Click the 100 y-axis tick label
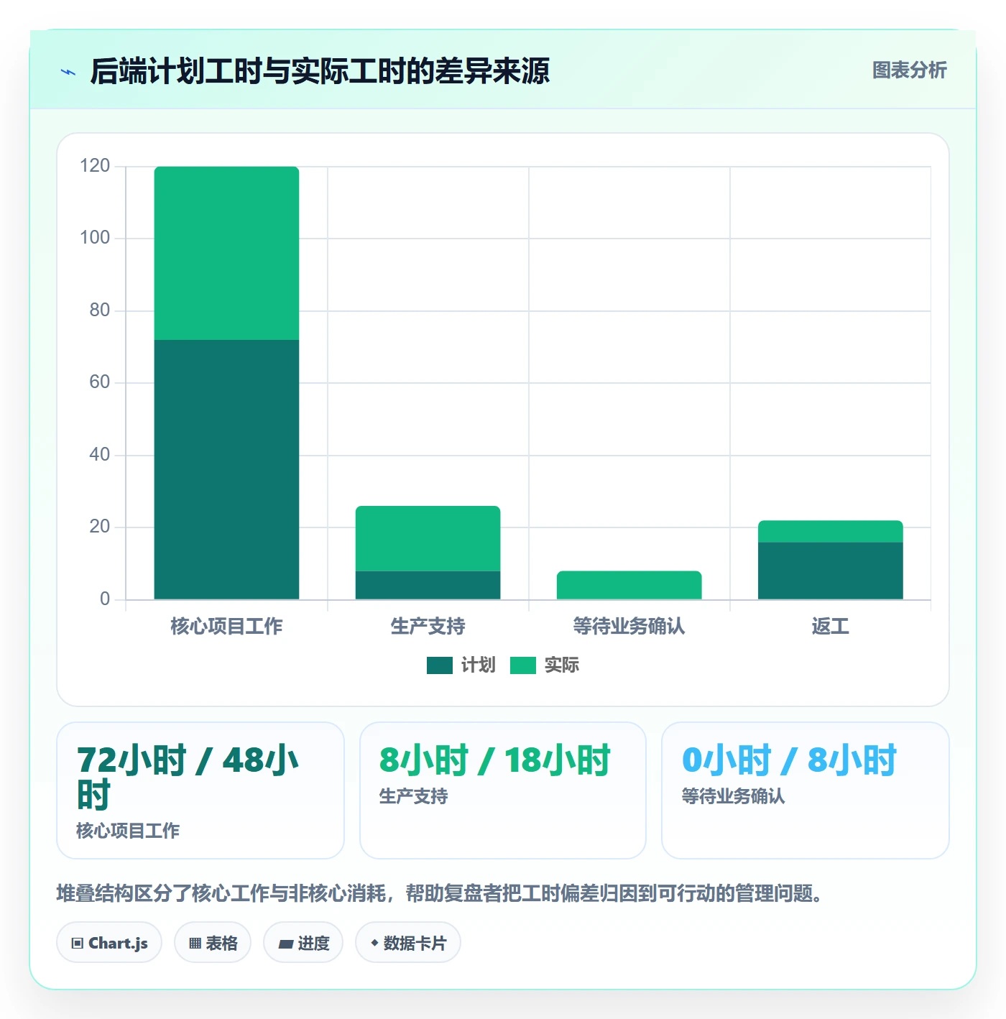This screenshot has height=1019, width=1006. pos(95,238)
